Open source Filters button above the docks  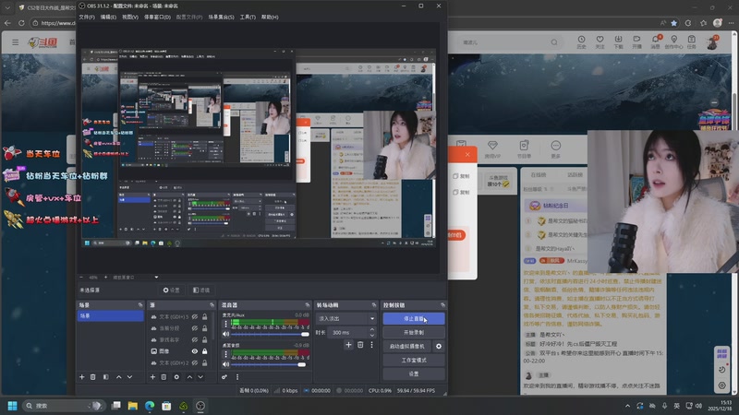201,290
